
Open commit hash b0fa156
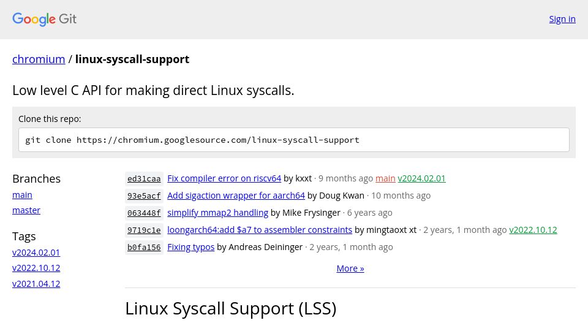(144, 247)
